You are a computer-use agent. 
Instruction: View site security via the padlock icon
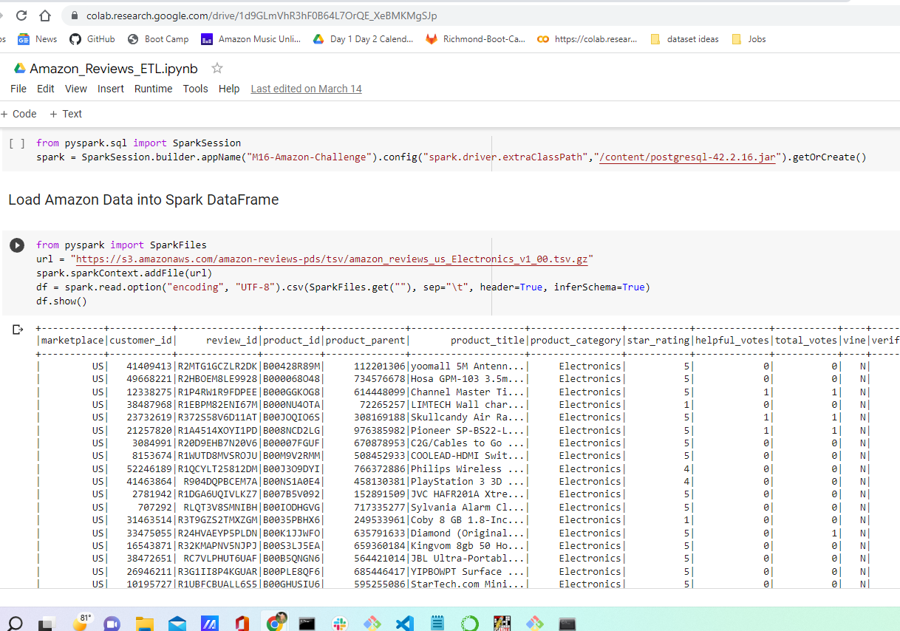point(74,14)
